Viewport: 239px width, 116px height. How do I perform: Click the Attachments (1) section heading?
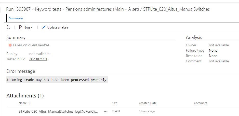25,96
